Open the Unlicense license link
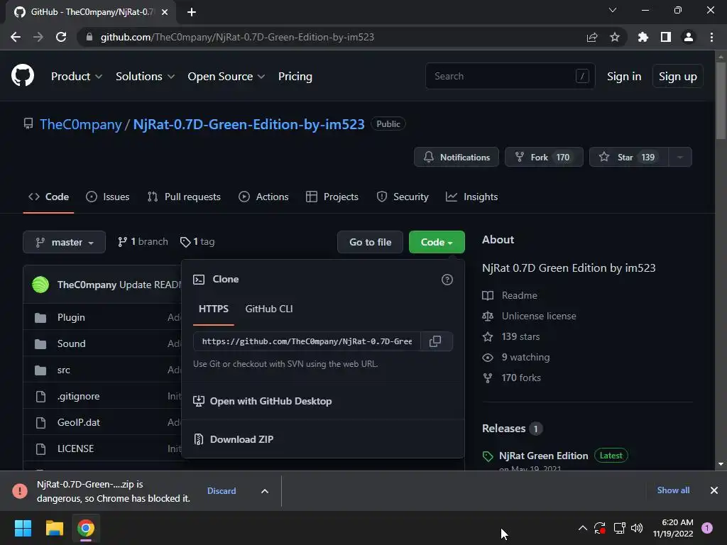Image resolution: width=727 pixels, height=545 pixels. [539, 316]
